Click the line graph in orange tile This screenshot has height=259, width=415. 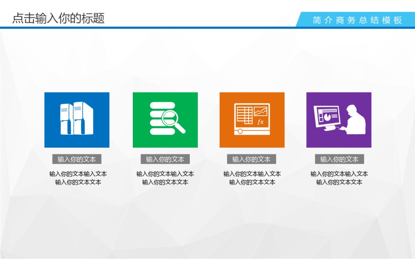(261, 111)
